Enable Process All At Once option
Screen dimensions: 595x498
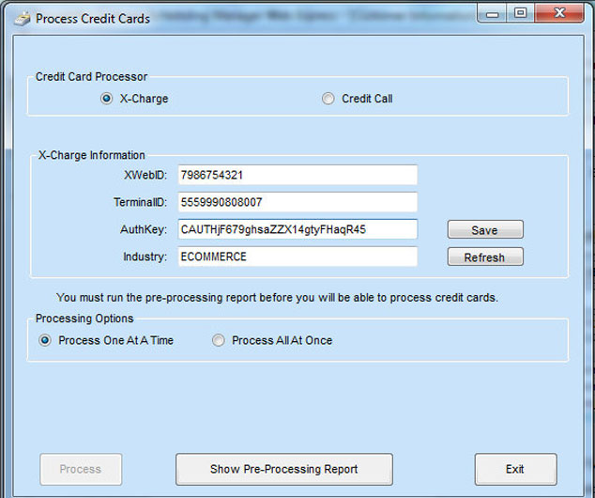219,340
